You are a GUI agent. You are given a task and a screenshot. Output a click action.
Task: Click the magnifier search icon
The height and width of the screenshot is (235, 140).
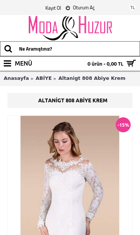pos(8,49)
